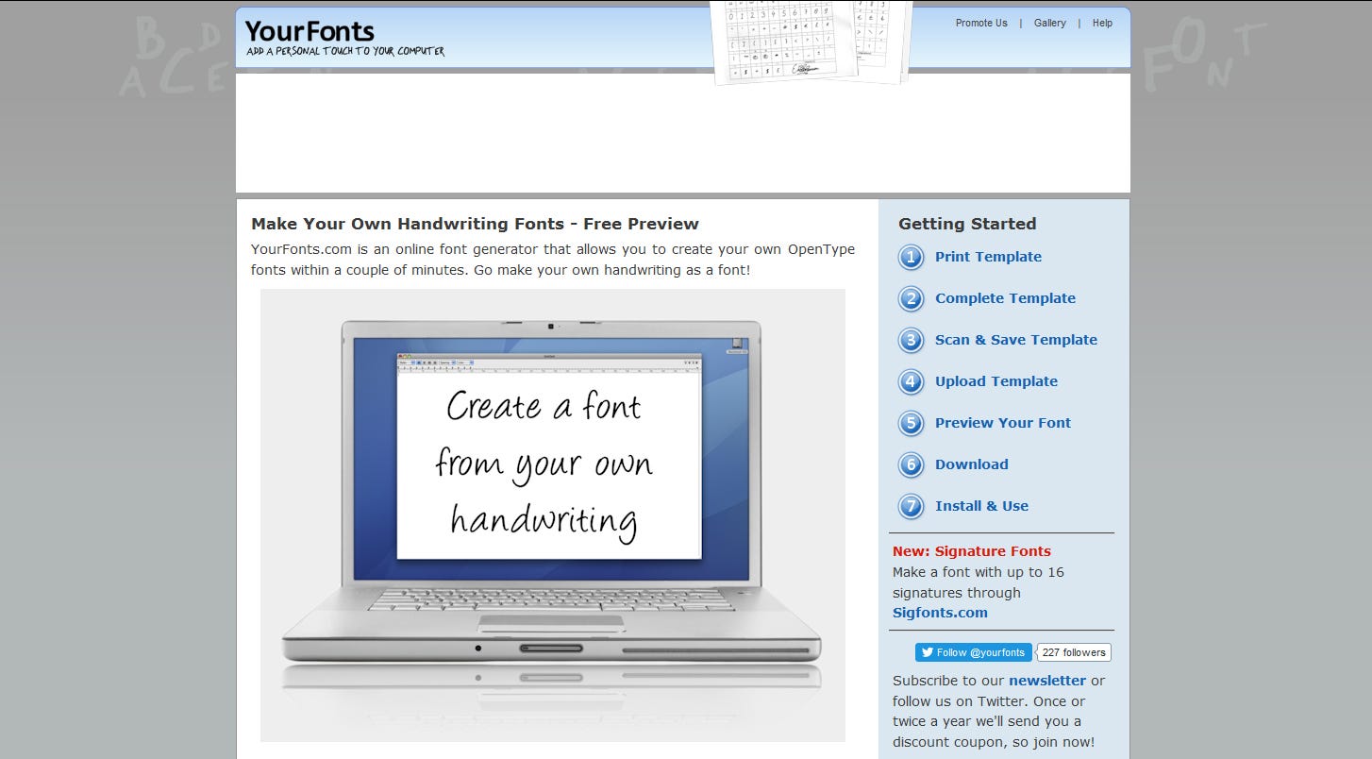
Task: Open the Download step
Action: click(x=972, y=464)
